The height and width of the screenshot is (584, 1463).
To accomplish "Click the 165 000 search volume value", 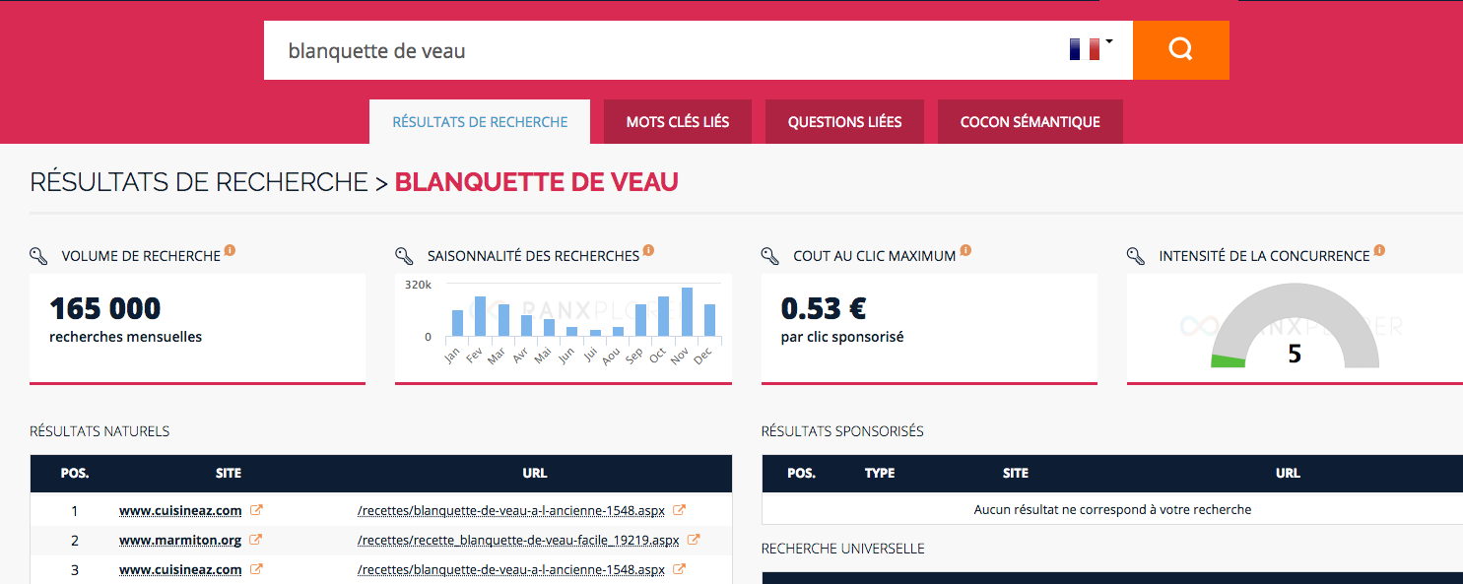I will (105, 308).
